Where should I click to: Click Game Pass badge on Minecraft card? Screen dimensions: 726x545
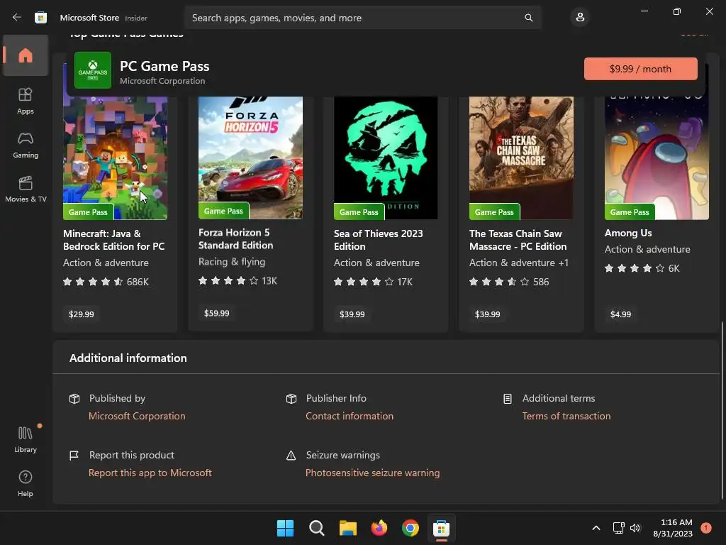coord(88,211)
